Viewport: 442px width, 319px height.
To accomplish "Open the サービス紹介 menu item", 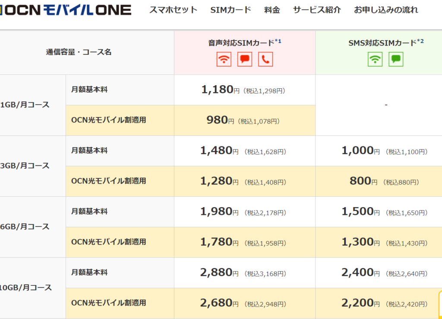I will point(317,10).
